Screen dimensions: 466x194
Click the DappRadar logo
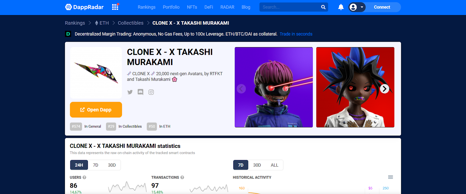click(x=84, y=7)
